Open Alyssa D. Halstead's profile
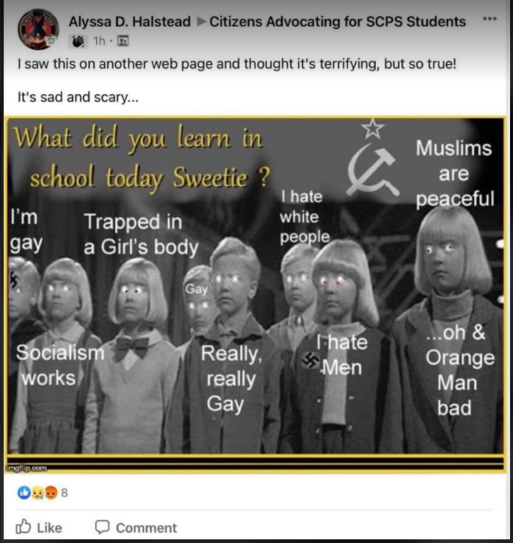Viewport: 513px width, 543px height. (130, 22)
